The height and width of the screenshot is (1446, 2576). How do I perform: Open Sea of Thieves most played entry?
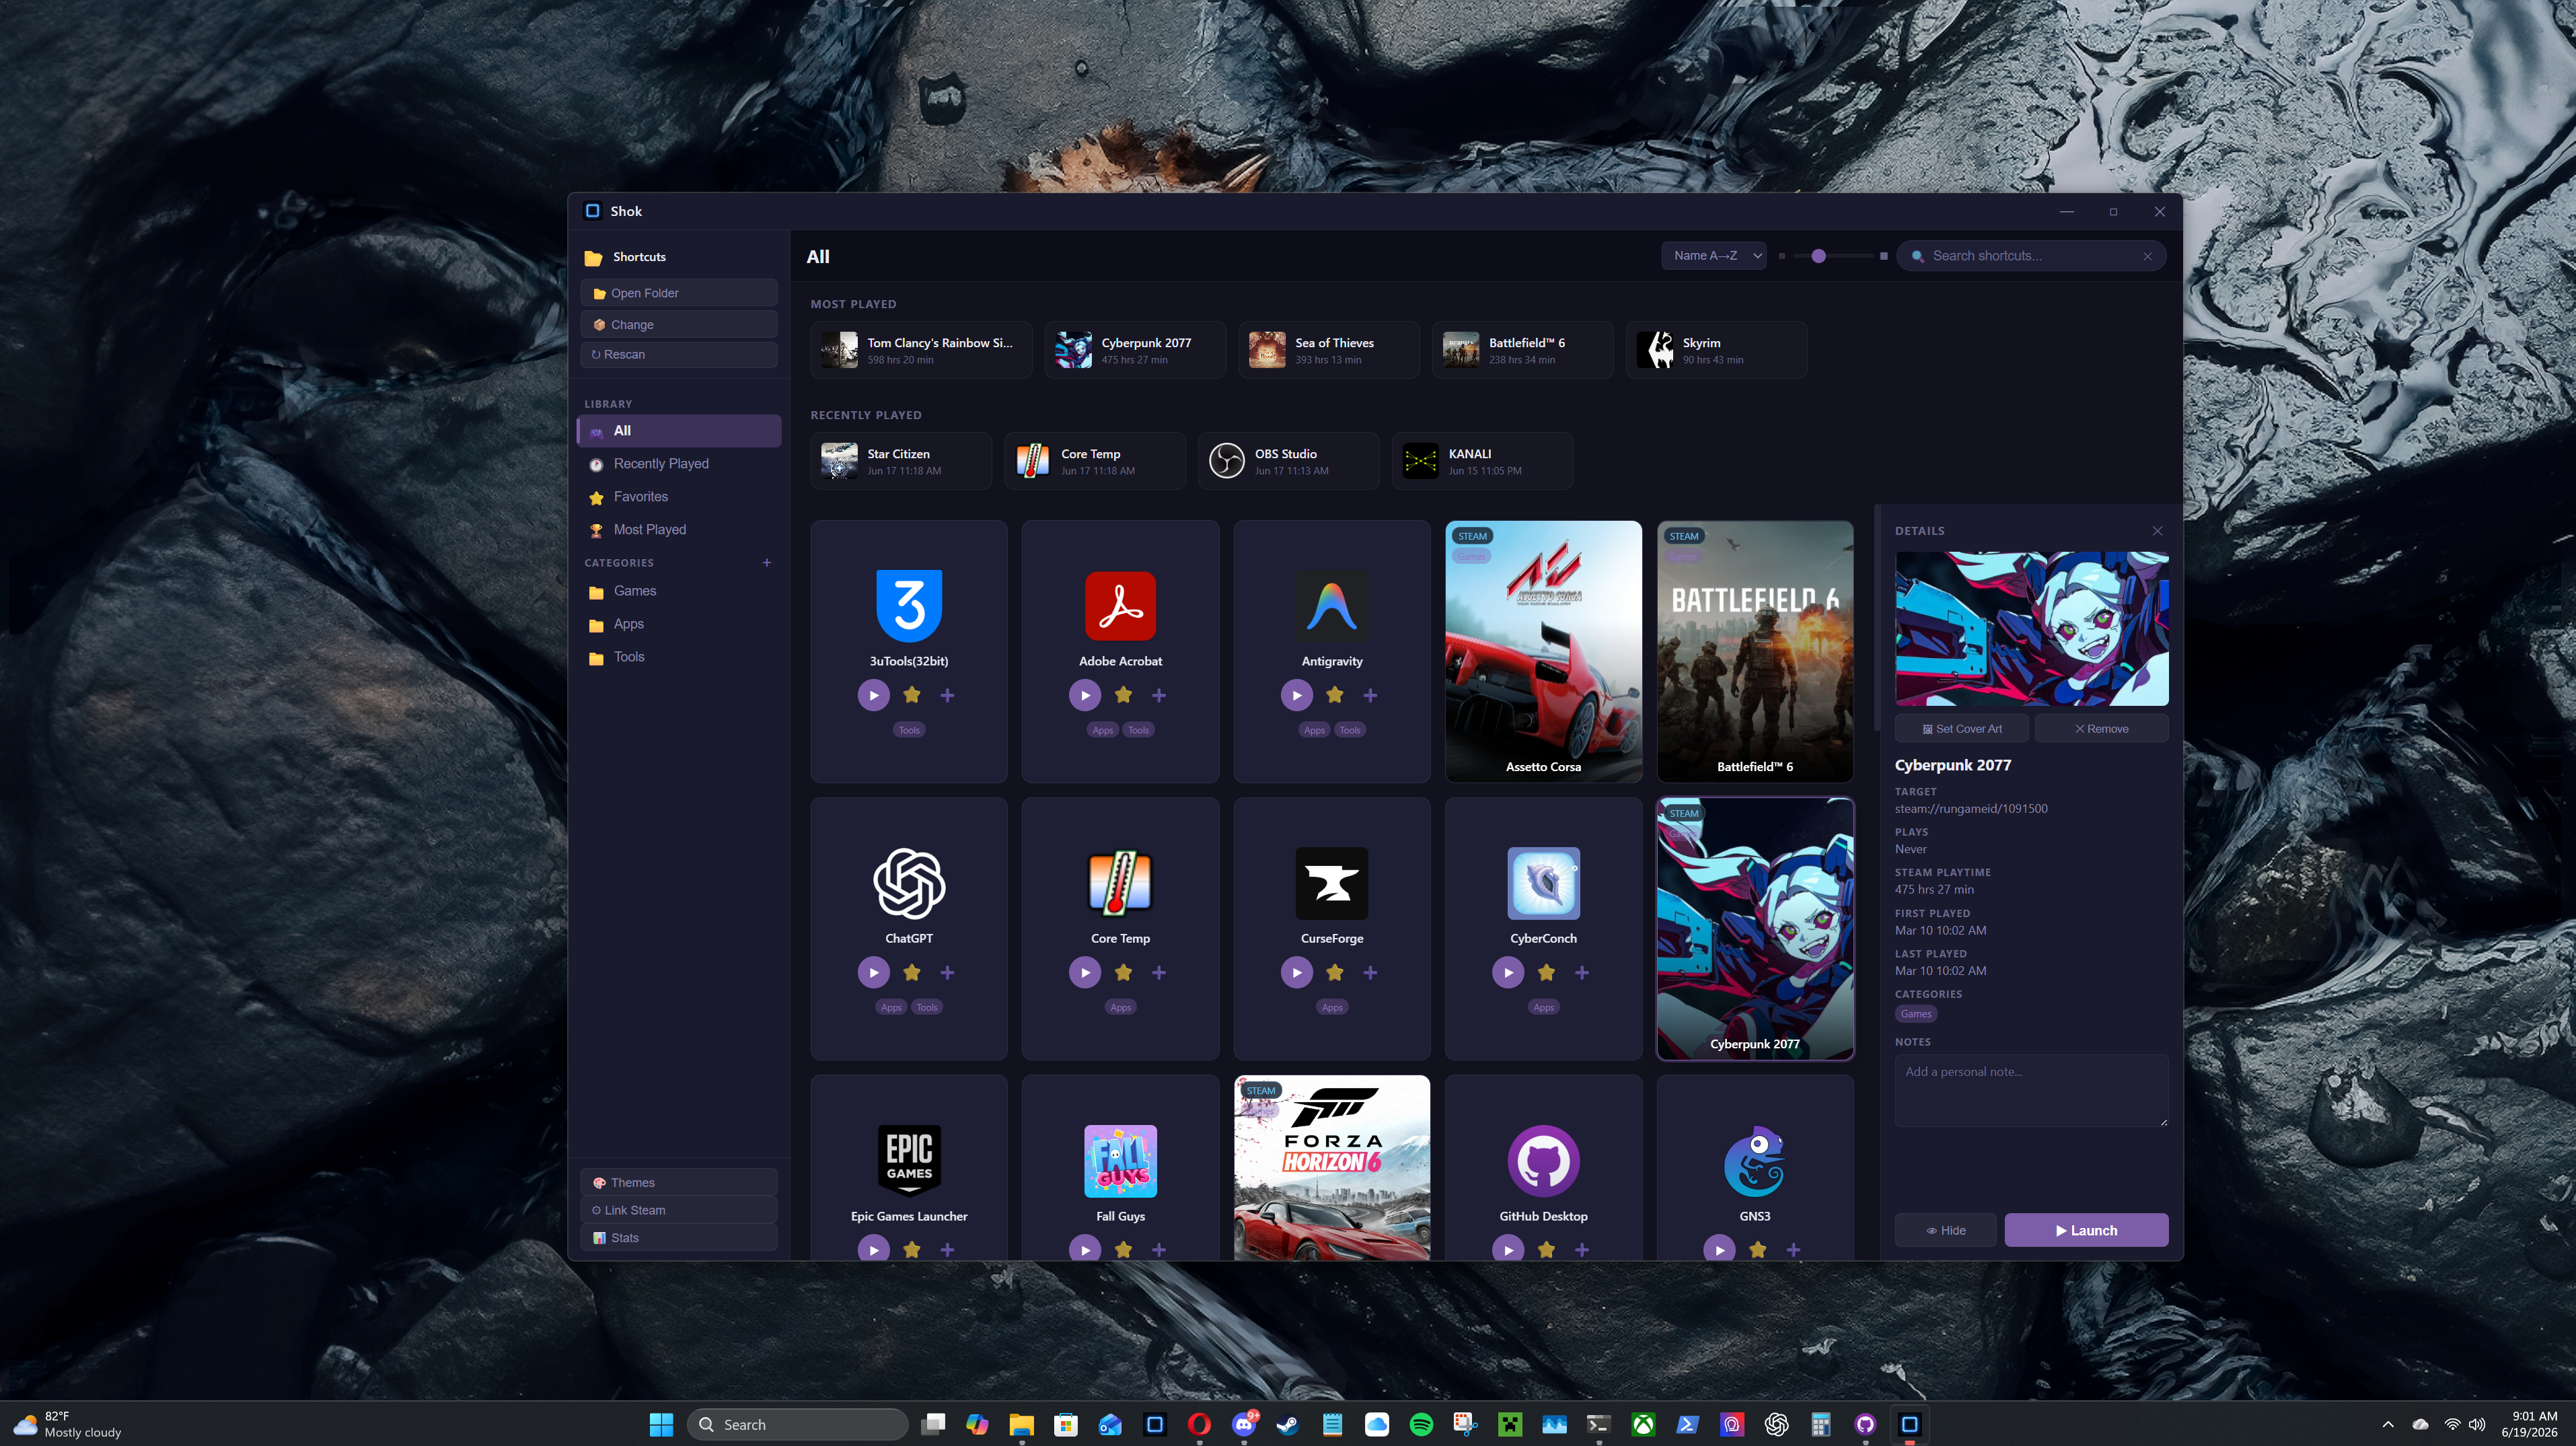click(1329, 350)
